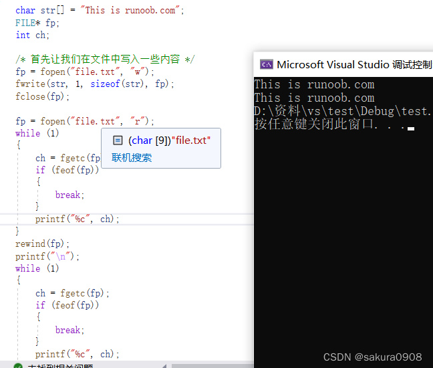
Task: Click the int ch; declaration line
Action: (x=32, y=35)
